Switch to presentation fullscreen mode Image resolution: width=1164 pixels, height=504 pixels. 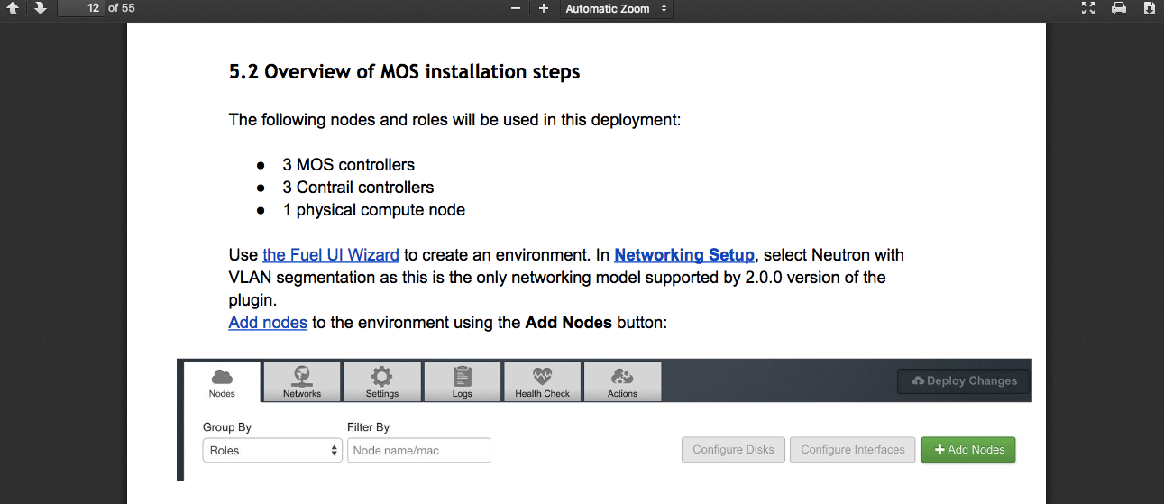1088,8
